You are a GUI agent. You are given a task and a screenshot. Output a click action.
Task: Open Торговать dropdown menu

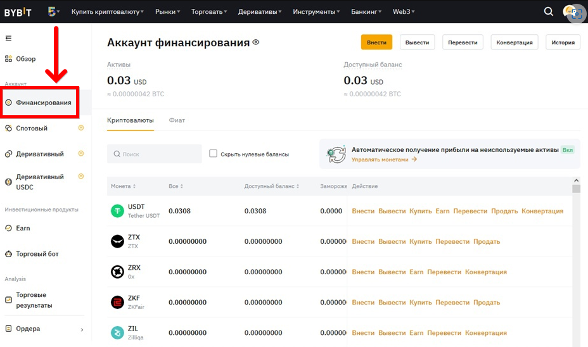209,11
